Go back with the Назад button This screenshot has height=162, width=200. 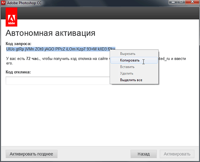(x=143, y=154)
